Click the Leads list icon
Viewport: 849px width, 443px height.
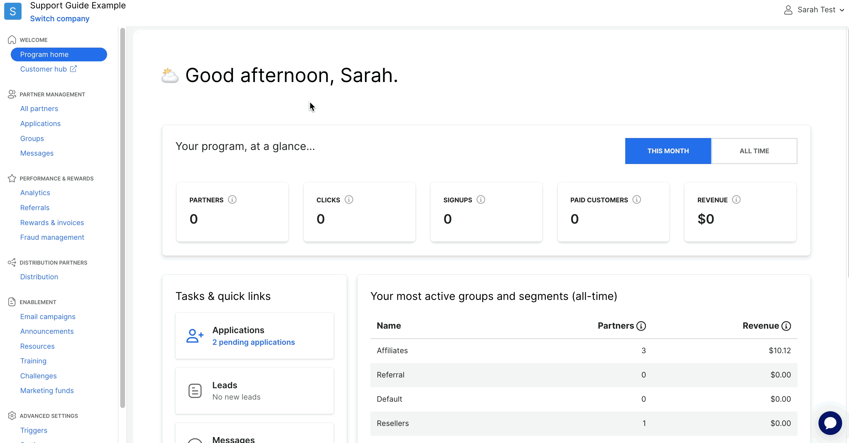pyautogui.click(x=195, y=391)
